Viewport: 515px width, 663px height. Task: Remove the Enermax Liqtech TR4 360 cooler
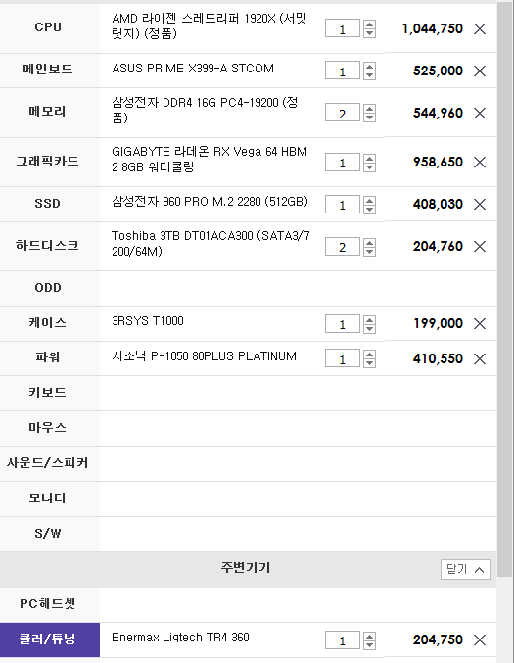pos(480,640)
